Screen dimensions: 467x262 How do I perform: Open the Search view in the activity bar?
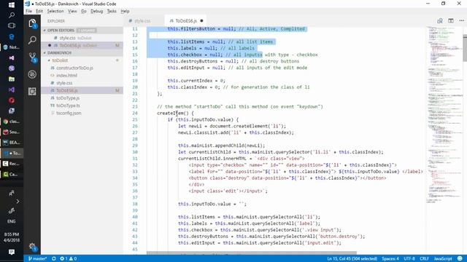pyautogui.click(x=32, y=40)
